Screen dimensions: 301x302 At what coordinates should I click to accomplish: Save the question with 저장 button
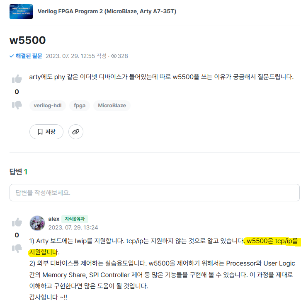[x=46, y=132]
